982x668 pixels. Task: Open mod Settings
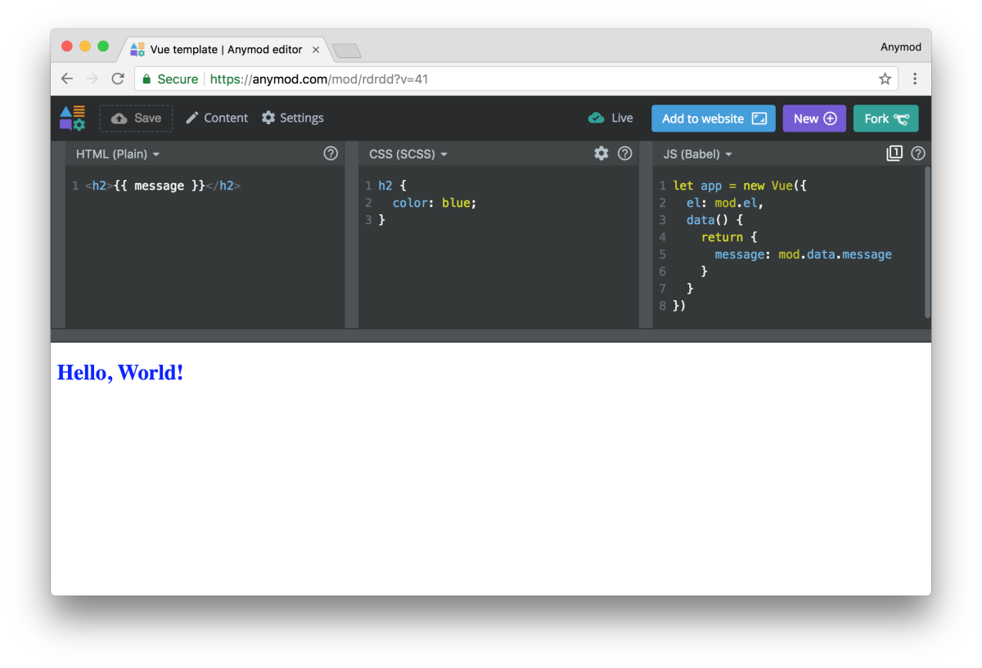(x=292, y=118)
